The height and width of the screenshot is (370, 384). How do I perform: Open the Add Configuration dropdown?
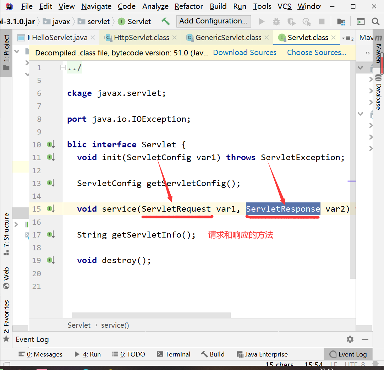[213, 21]
